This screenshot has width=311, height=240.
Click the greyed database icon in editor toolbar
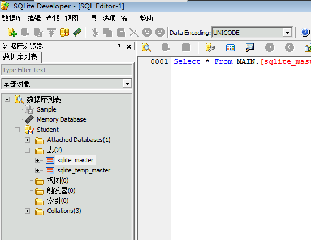[166, 47]
